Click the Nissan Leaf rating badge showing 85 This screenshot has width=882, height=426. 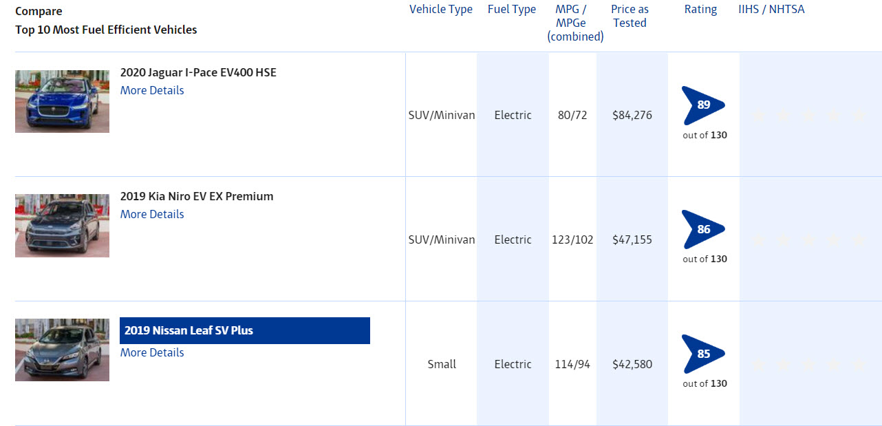703,354
